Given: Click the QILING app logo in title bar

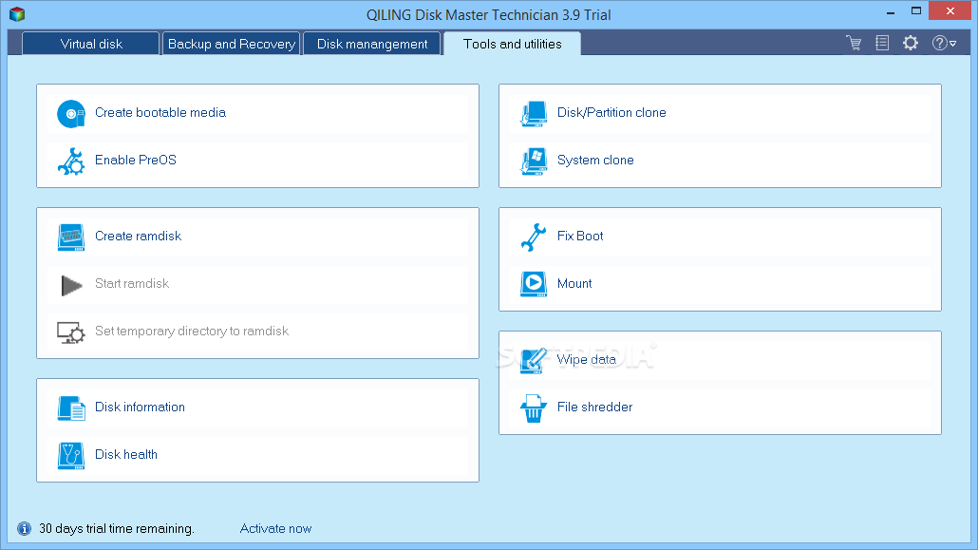Looking at the screenshot, I should (x=17, y=13).
